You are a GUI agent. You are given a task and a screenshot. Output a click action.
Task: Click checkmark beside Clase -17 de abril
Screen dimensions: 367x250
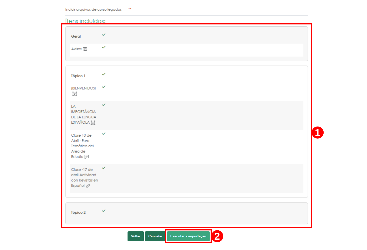click(x=104, y=168)
